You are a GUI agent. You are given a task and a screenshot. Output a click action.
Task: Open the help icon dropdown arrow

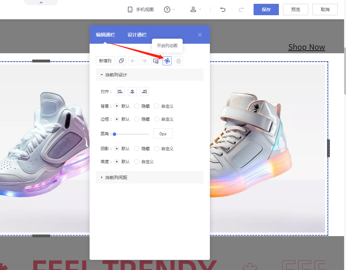click(x=174, y=10)
